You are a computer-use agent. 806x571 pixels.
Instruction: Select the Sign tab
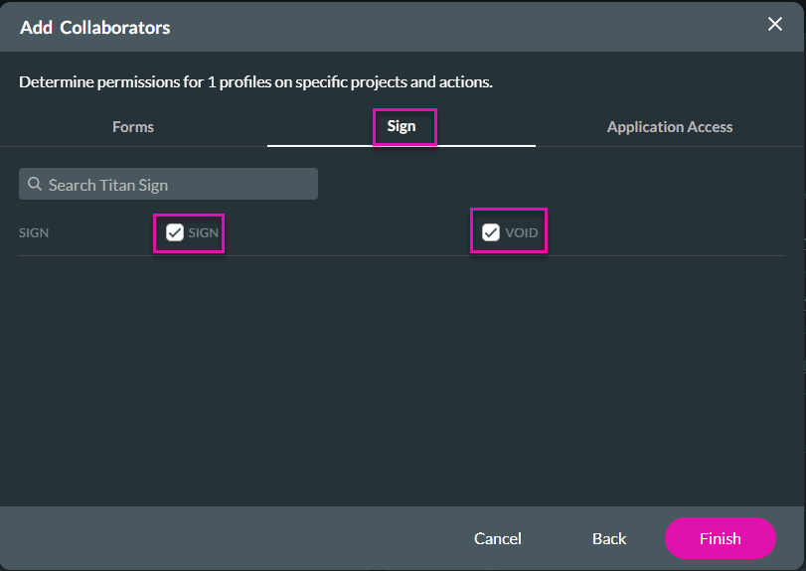(x=402, y=127)
